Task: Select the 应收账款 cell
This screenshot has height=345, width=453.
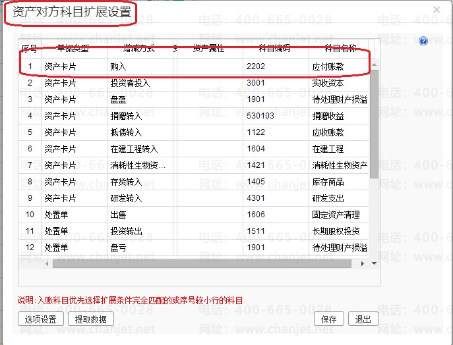Action: (x=338, y=132)
